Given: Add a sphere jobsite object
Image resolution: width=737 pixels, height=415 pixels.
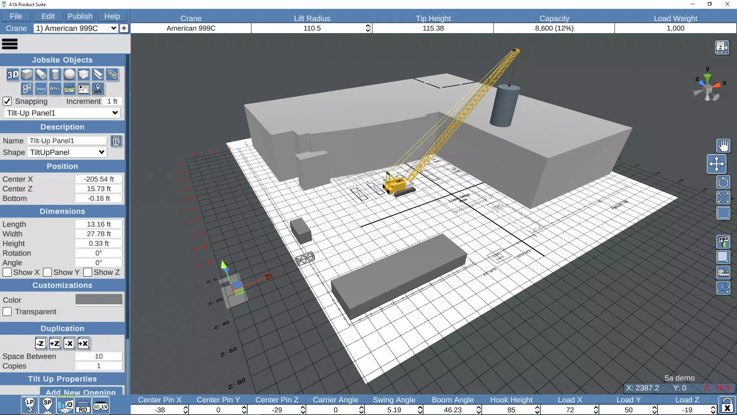Looking at the screenshot, I should tap(69, 75).
